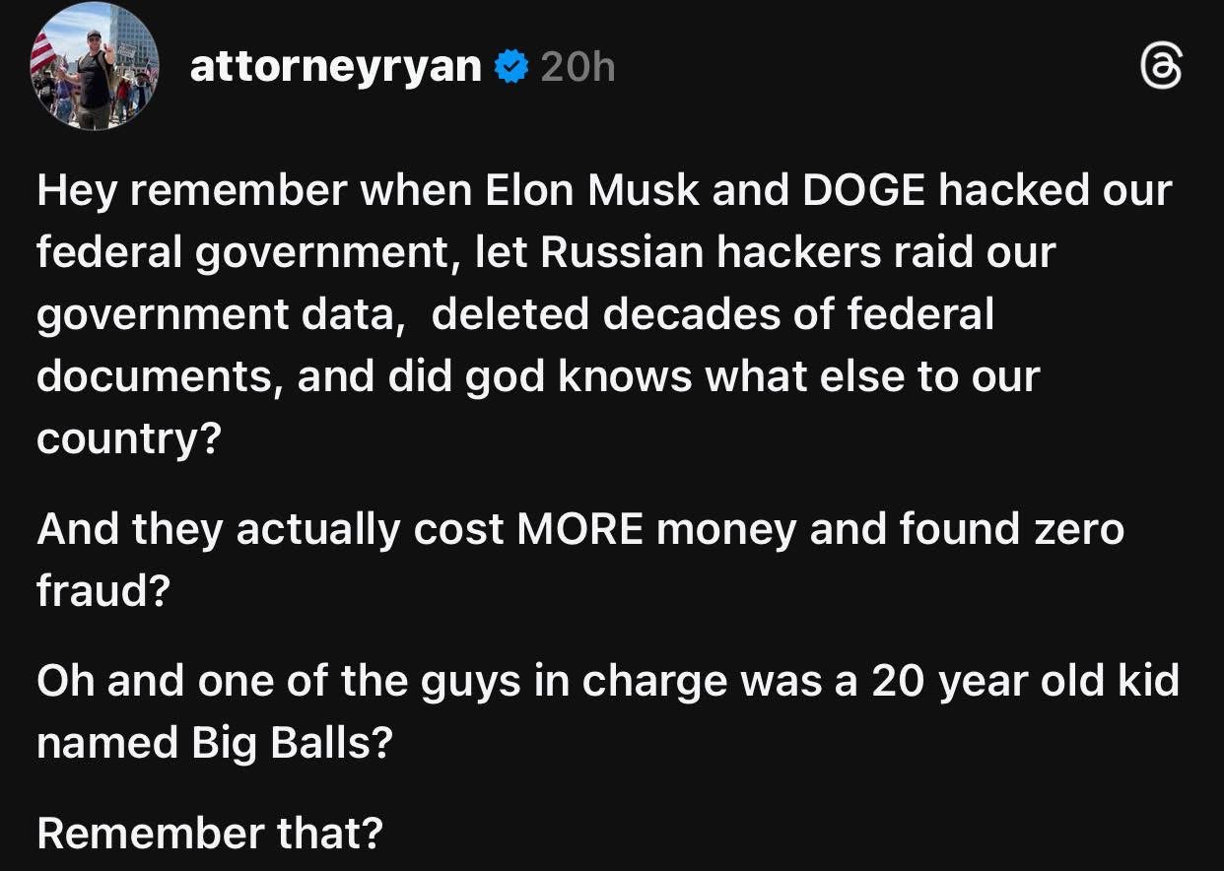Open the attorneyryan username link
The image size is (1224, 871).
(335, 67)
